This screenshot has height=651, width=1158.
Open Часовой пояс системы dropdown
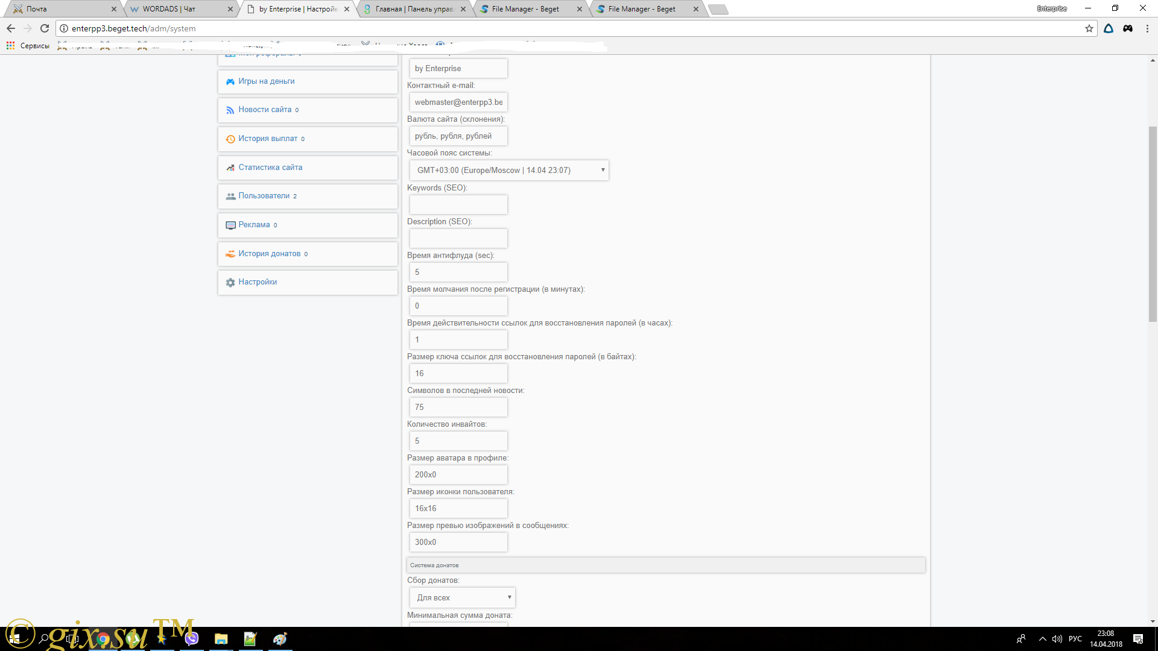tap(508, 169)
